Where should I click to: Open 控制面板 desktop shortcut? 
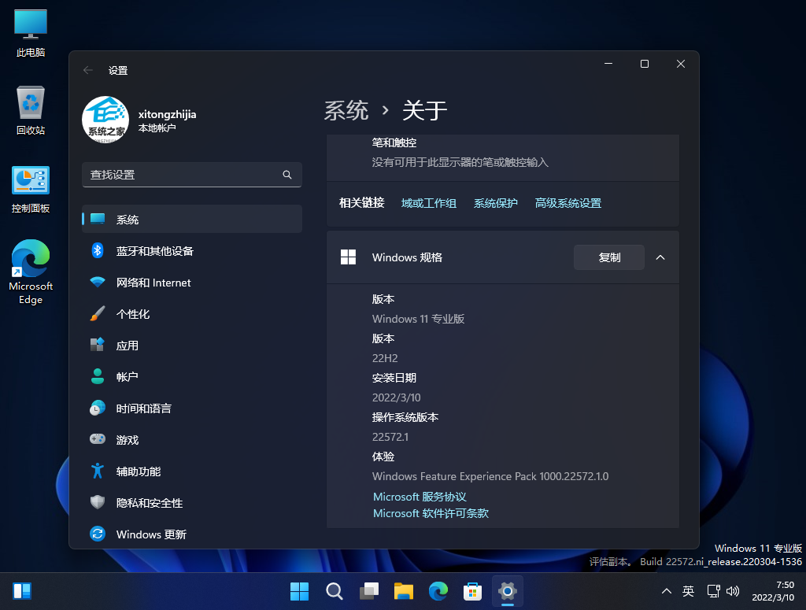point(29,187)
